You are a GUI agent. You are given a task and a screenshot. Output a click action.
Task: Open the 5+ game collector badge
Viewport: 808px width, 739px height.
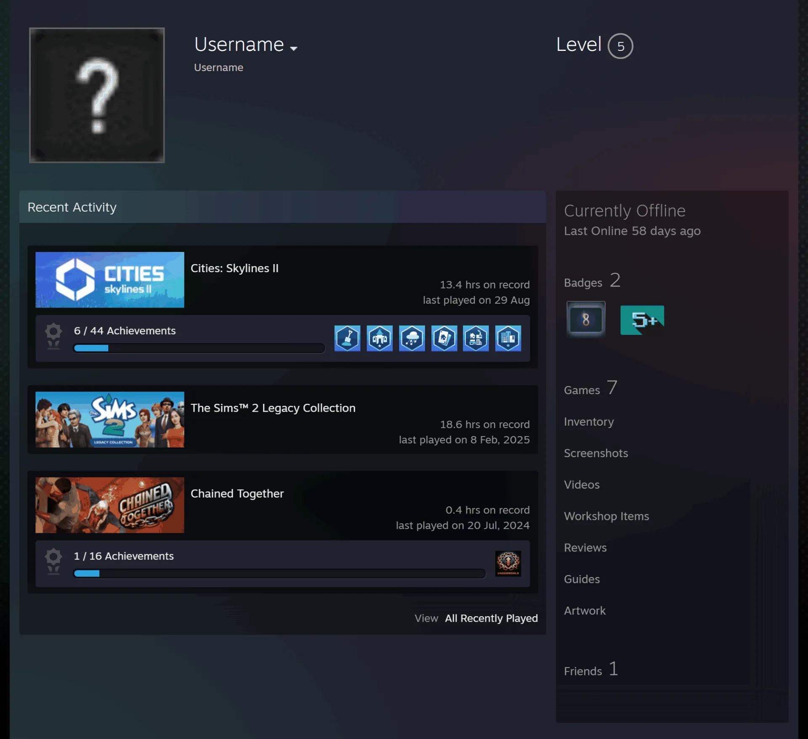point(642,320)
